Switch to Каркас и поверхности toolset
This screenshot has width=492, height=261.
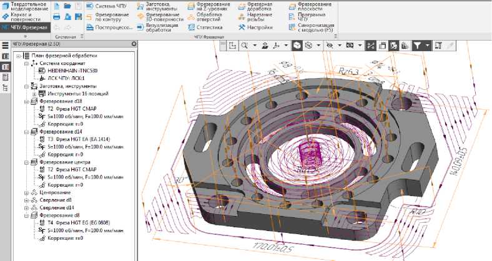[x=21, y=17]
